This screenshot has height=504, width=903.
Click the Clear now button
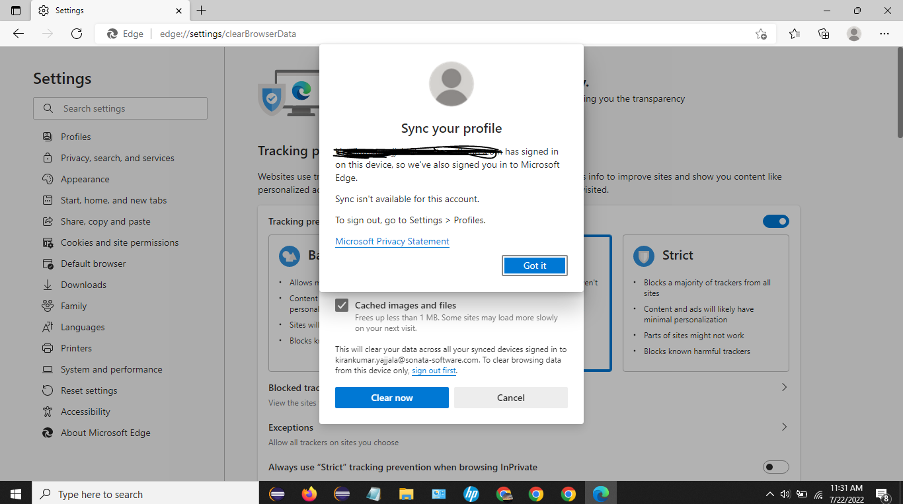(x=392, y=398)
